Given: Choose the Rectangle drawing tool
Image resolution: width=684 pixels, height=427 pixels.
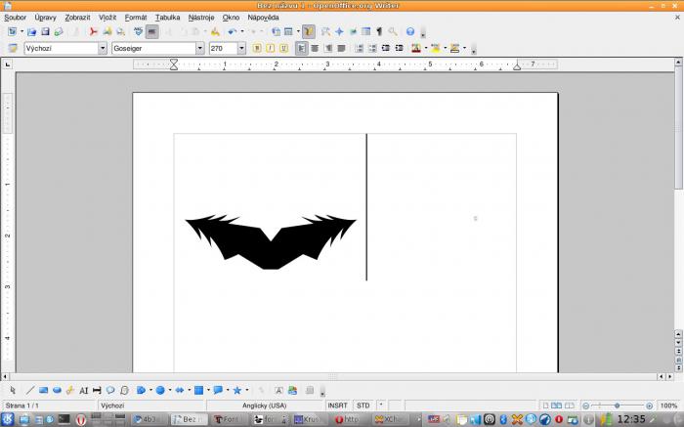Looking at the screenshot, I should [x=43, y=391].
